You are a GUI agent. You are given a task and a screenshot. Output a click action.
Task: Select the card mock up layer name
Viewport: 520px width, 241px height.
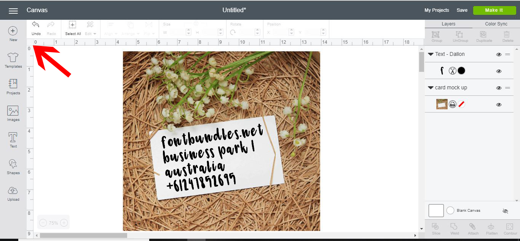(x=451, y=87)
